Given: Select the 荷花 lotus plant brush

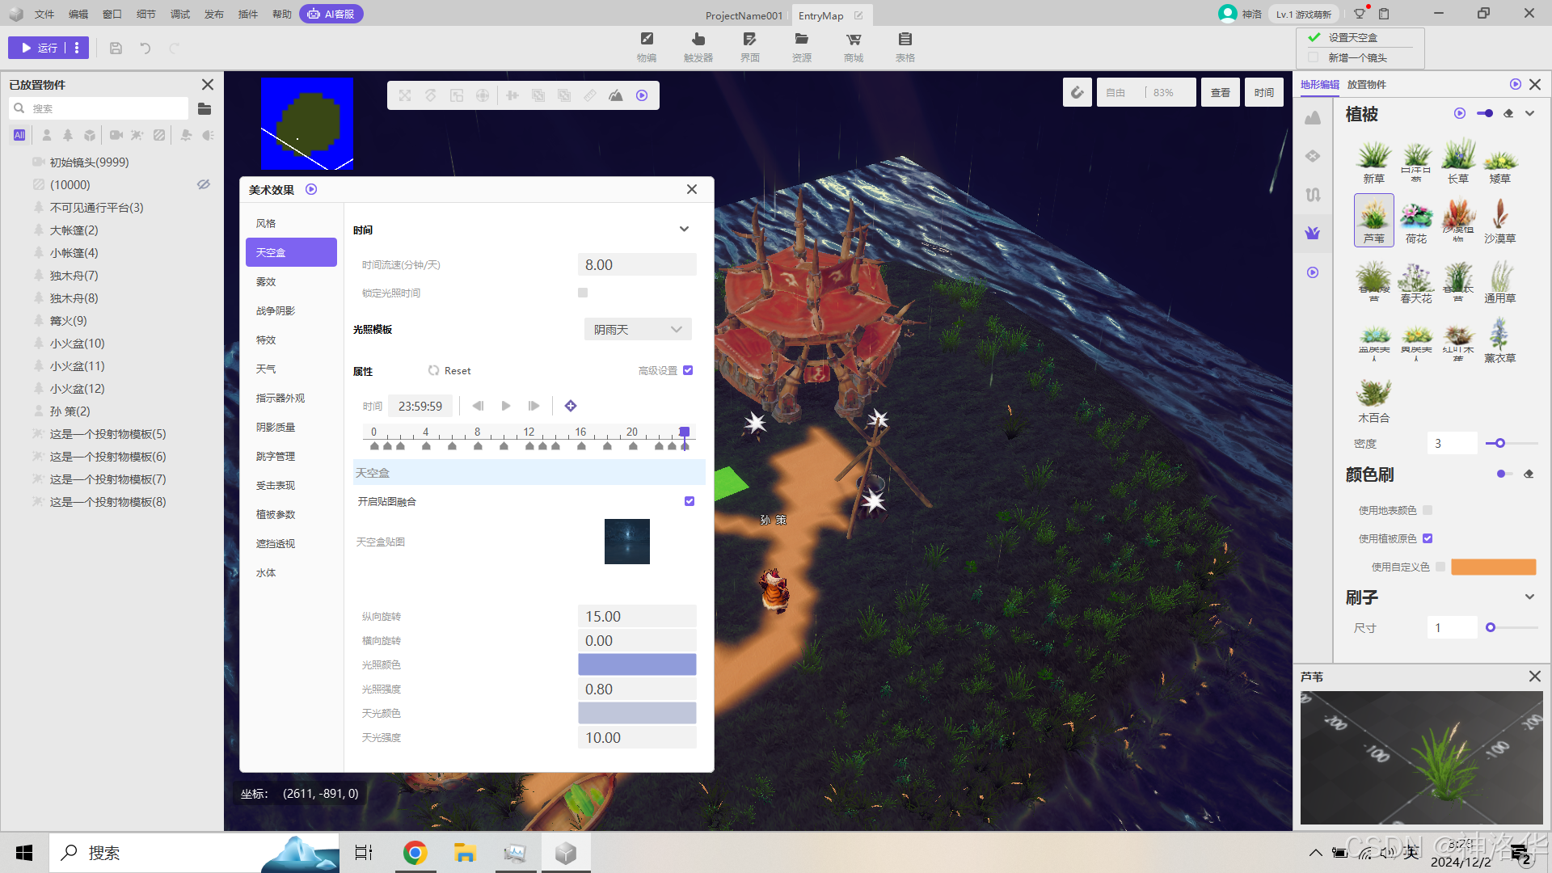Looking at the screenshot, I should 1415,221.
